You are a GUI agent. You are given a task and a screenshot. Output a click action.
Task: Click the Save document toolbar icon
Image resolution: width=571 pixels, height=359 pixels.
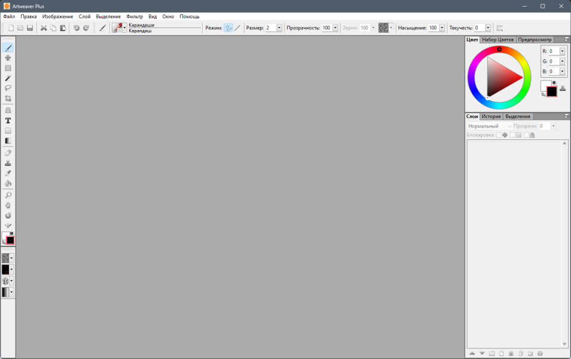(x=30, y=28)
